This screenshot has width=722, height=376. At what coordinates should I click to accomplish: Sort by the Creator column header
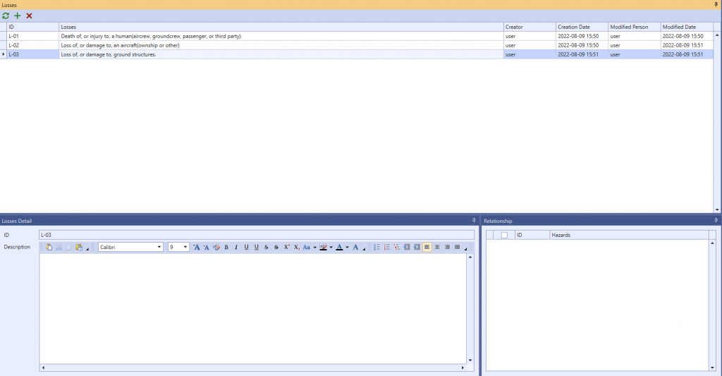click(x=529, y=27)
